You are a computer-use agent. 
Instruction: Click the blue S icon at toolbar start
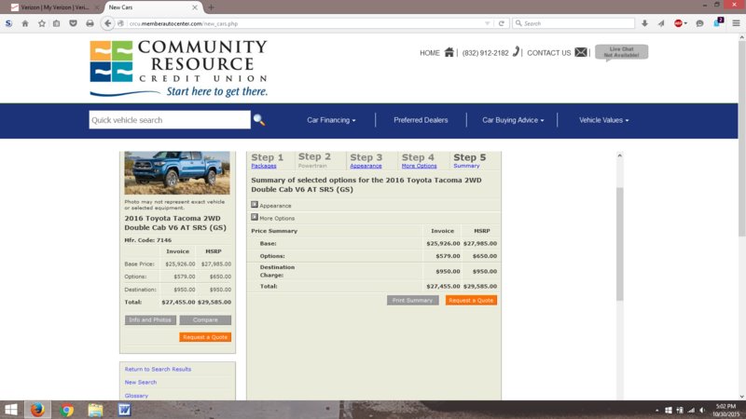8,23
